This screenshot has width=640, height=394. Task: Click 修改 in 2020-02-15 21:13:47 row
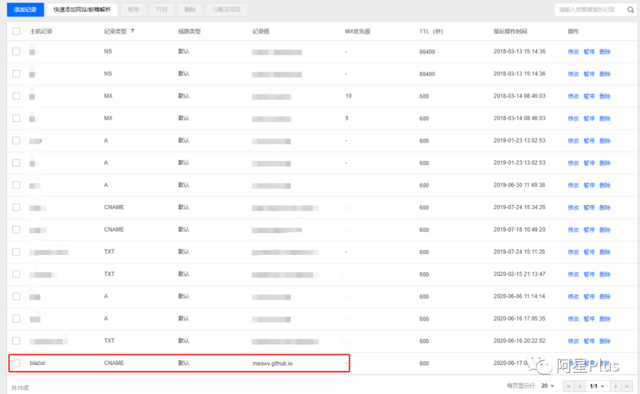[573, 274]
